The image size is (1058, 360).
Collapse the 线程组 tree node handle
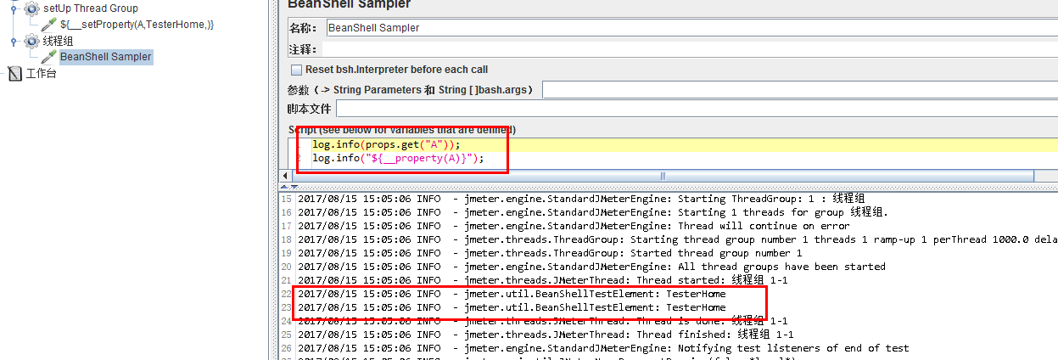[x=14, y=41]
